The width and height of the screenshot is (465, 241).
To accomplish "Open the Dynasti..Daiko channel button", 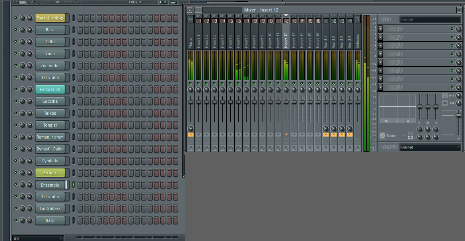I will coord(50,149).
